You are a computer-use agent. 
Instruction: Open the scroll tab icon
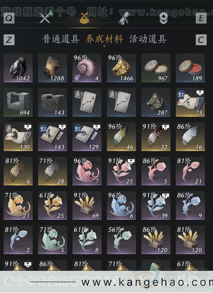click(124, 18)
